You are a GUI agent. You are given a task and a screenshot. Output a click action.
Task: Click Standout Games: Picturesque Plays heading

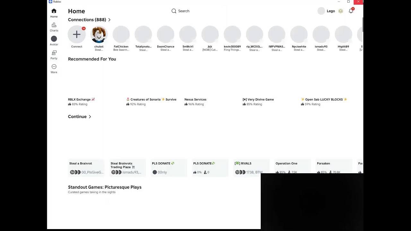coord(105,187)
